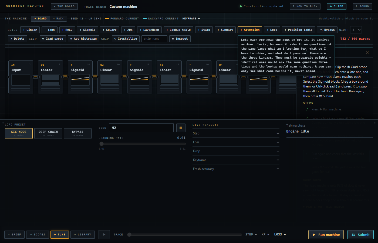This screenshot has width=378, height=243.
Task: Add a Linear block to the build
Action: (x=30, y=30)
